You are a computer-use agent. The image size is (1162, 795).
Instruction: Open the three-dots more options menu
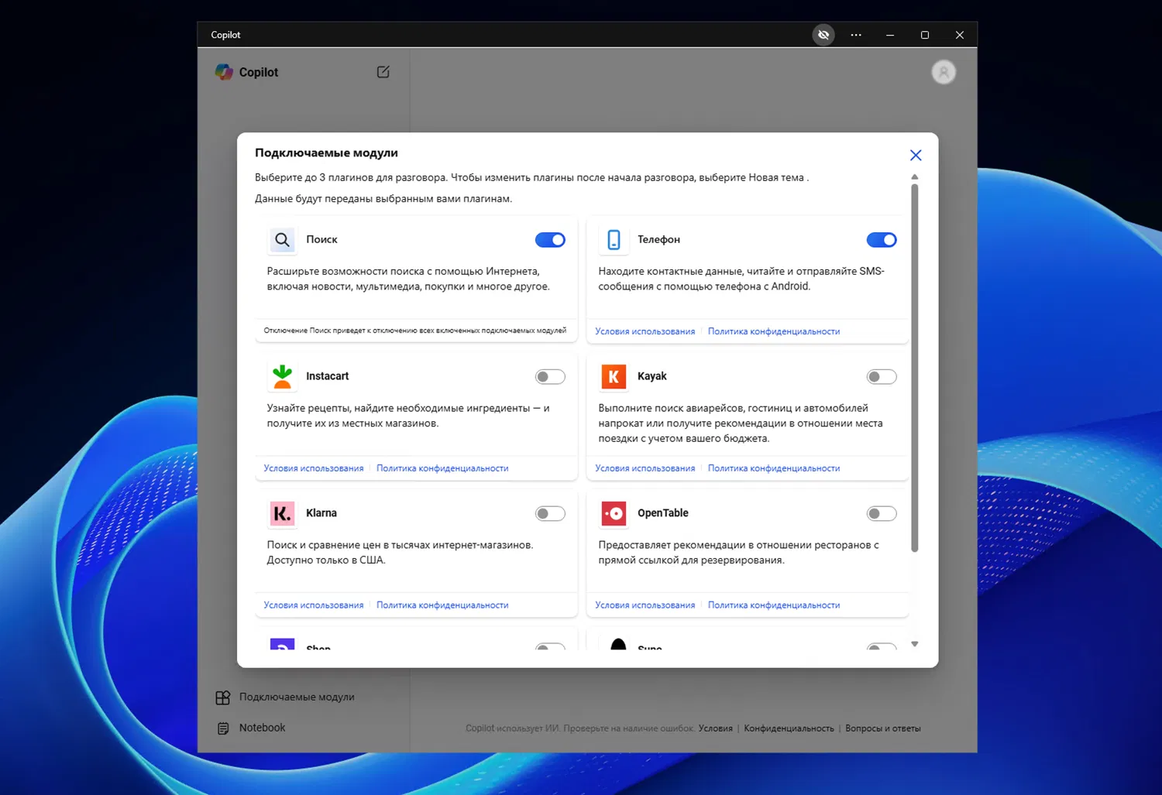856,35
